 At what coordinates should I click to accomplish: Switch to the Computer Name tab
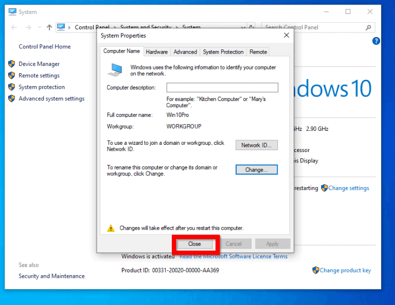[x=122, y=51]
